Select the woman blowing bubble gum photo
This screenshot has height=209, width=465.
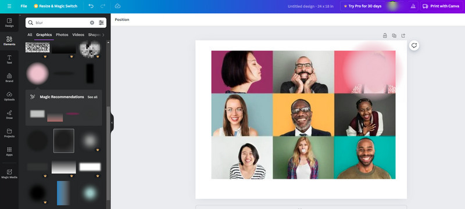point(303,157)
